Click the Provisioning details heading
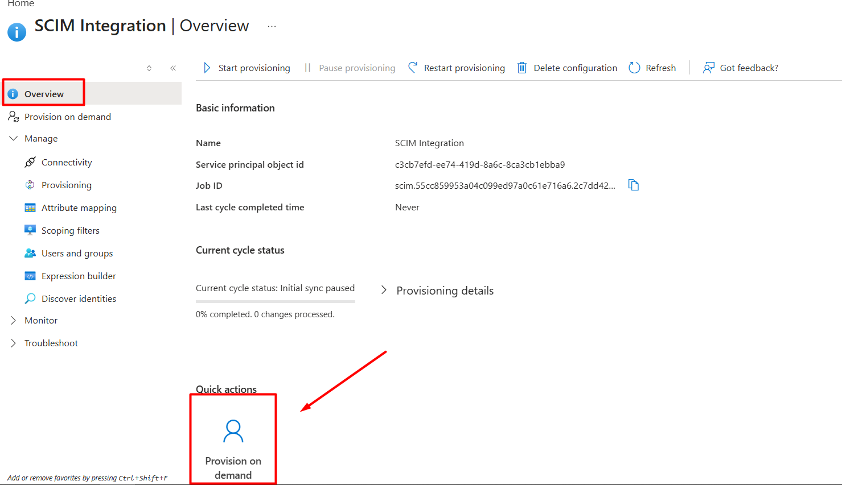This screenshot has width=842, height=485. coord(445,291)
